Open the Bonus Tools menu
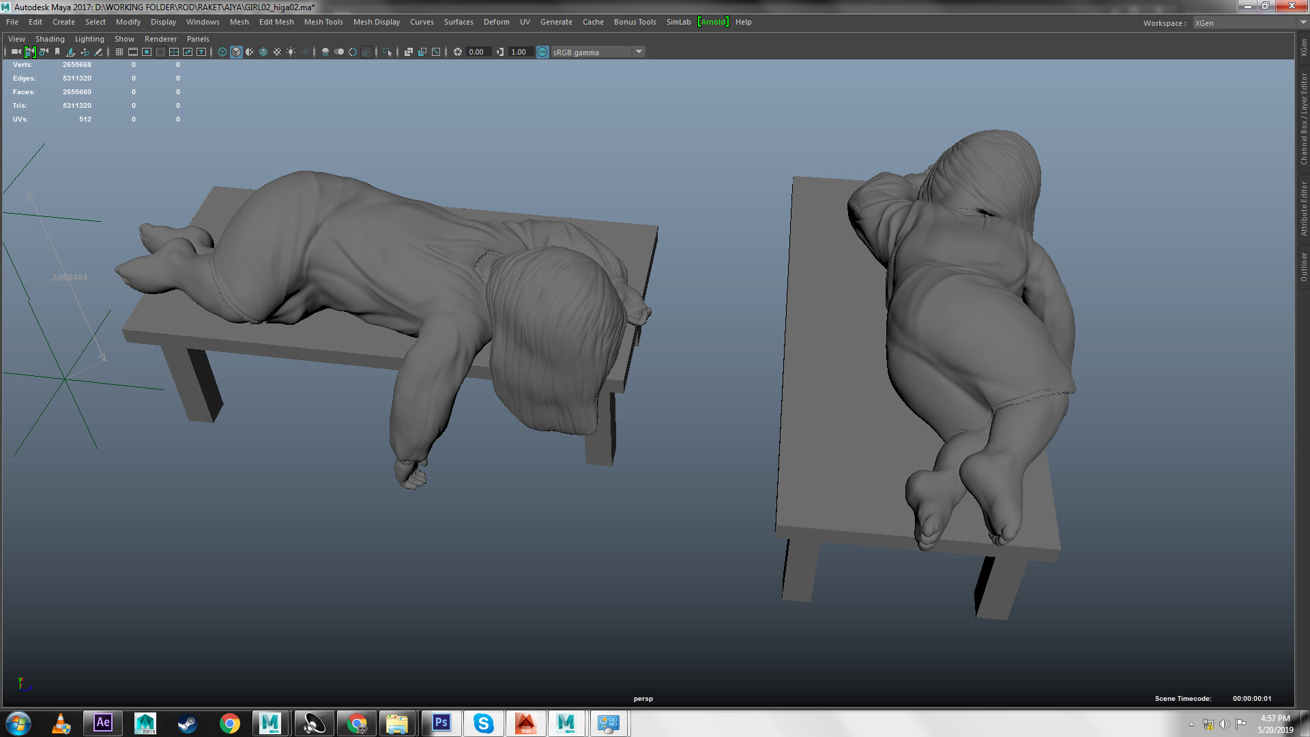 point(635,22)
